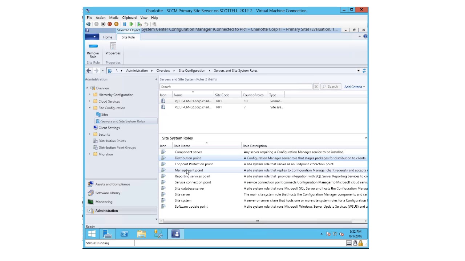Open the Clipboard menu
Screen dimensions: 465x261
(x=129, y=18)
